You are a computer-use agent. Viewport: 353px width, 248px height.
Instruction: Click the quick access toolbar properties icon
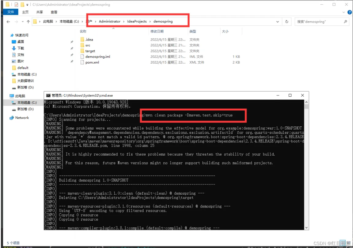click(x=16, y=5)
